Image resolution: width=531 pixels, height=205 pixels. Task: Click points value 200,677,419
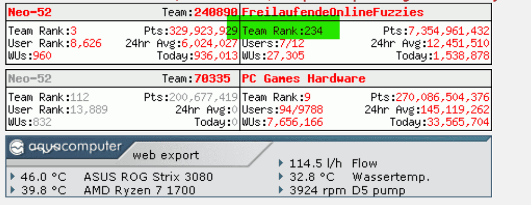(203, 97)
